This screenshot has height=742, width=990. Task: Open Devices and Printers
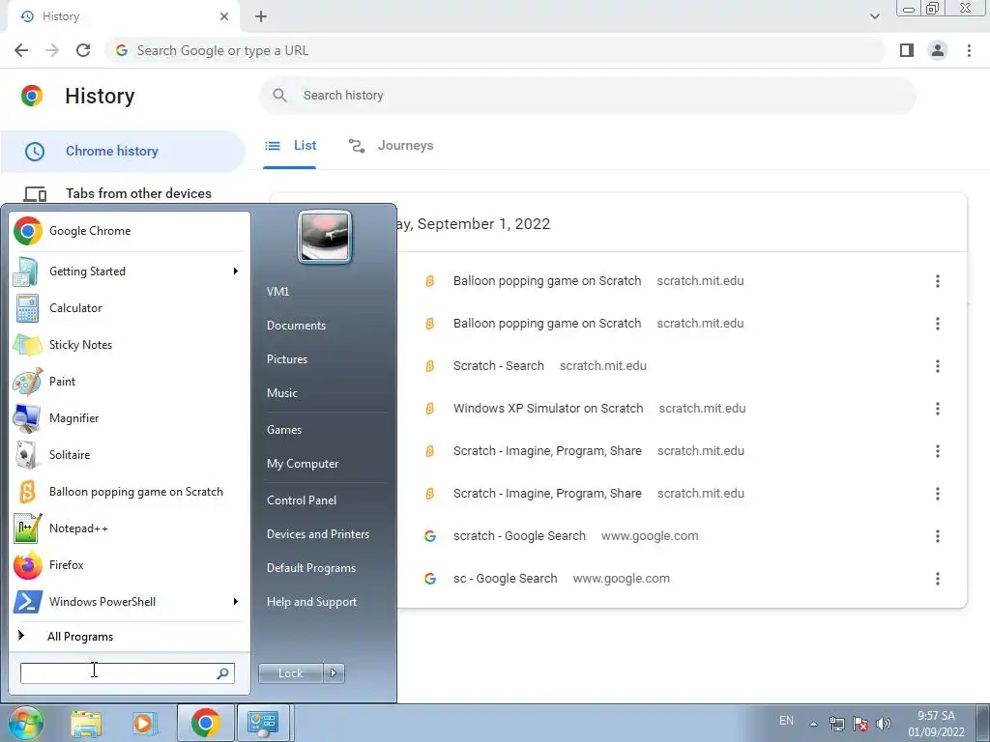pos(317,533)
